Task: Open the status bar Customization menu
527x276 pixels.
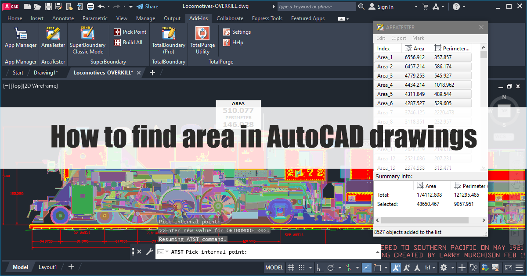Action: tap(520, 267)
